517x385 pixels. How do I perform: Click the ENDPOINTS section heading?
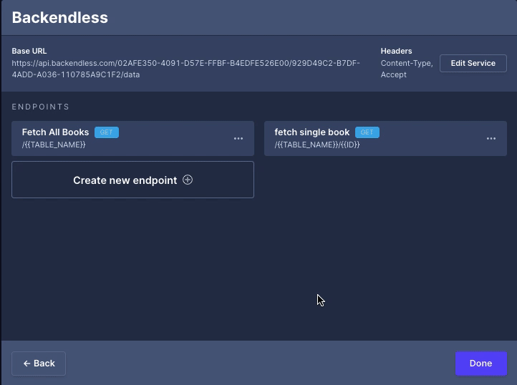41,107
